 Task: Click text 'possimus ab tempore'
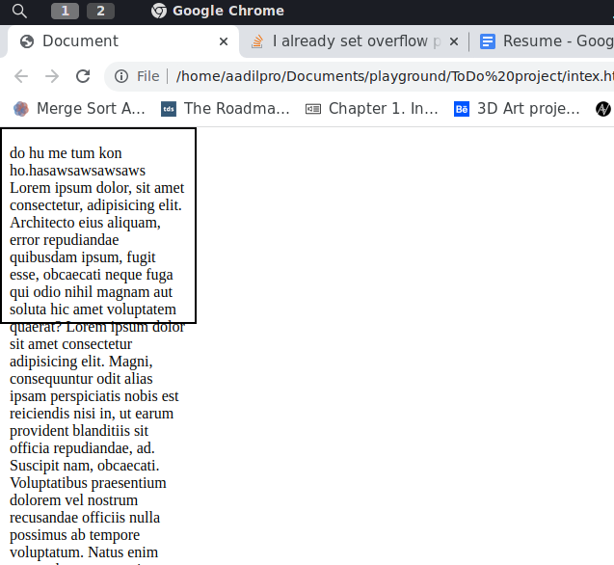74,535
